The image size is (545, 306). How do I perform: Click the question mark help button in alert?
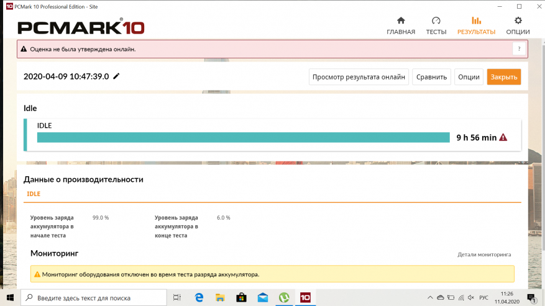[x=519, y=49]
